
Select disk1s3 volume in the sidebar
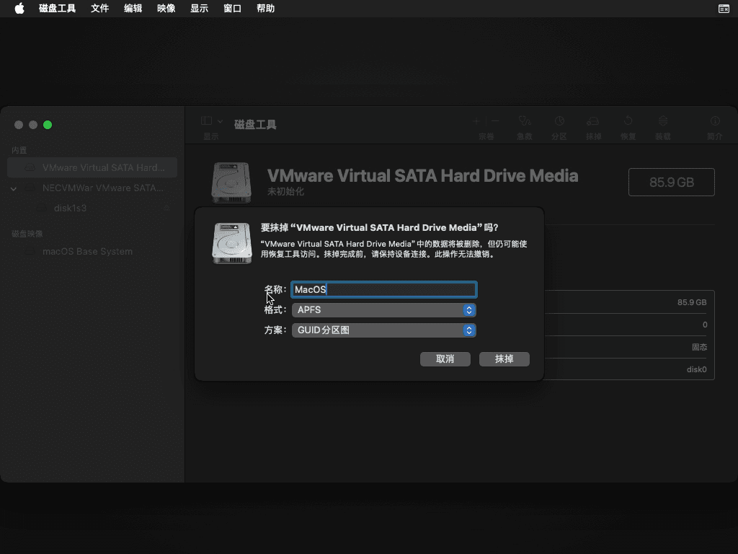tap(70, 208)
